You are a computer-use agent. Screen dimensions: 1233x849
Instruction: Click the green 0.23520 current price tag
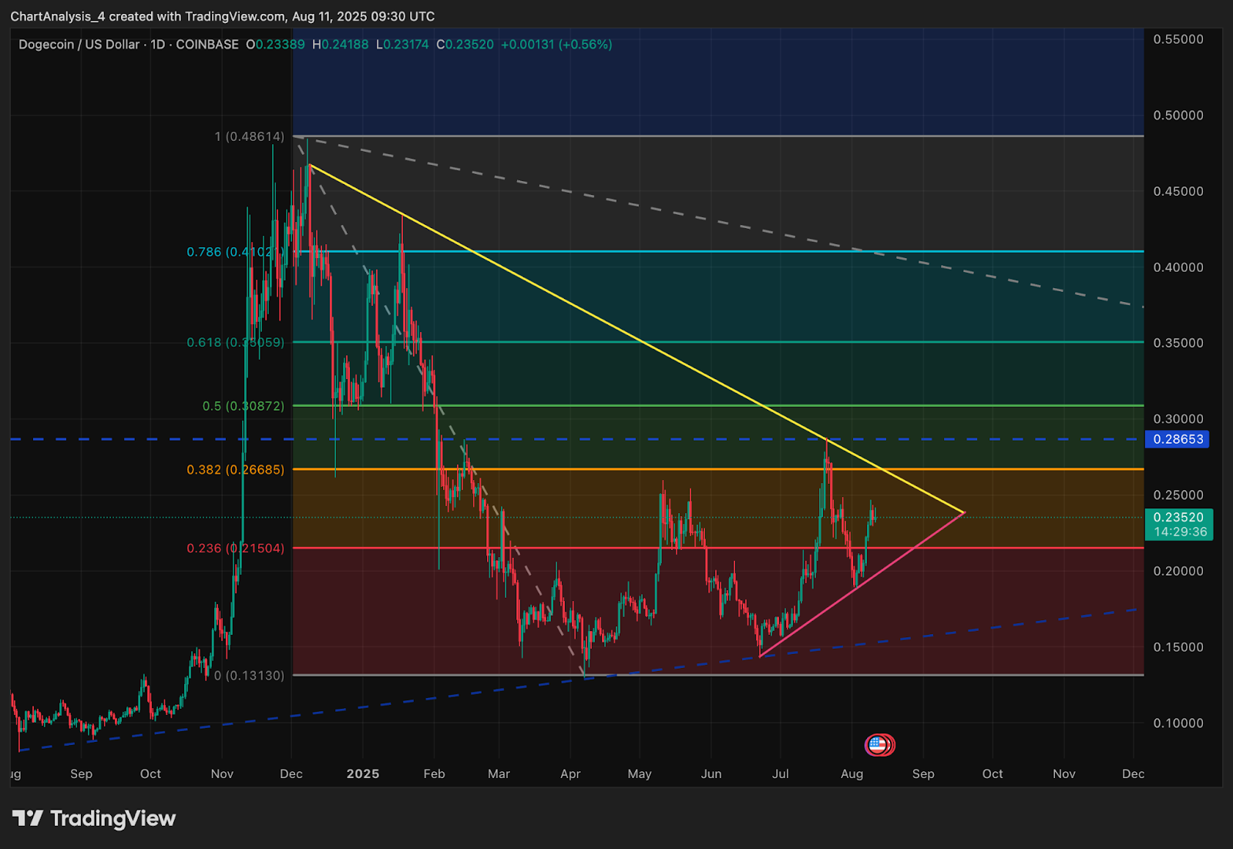coord(1179,524)
